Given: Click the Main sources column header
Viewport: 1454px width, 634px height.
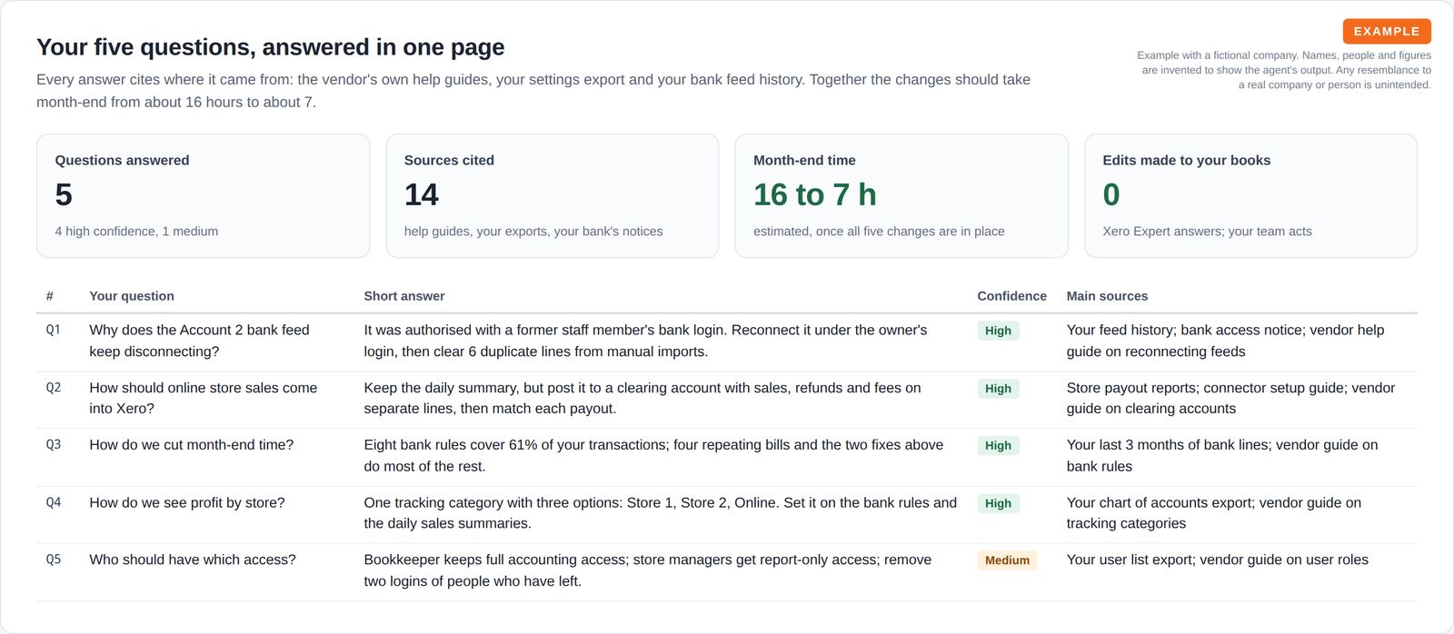Looking at the screenshot, I should pyautogui.click(x=1107, y=296).
